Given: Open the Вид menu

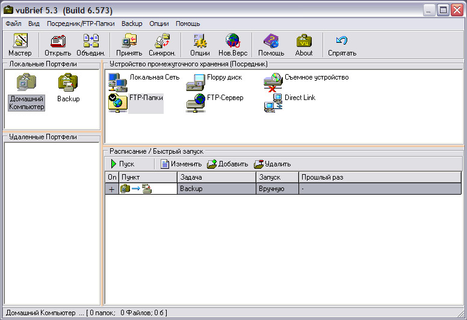Looking at the screenshot, I should 34,24.
